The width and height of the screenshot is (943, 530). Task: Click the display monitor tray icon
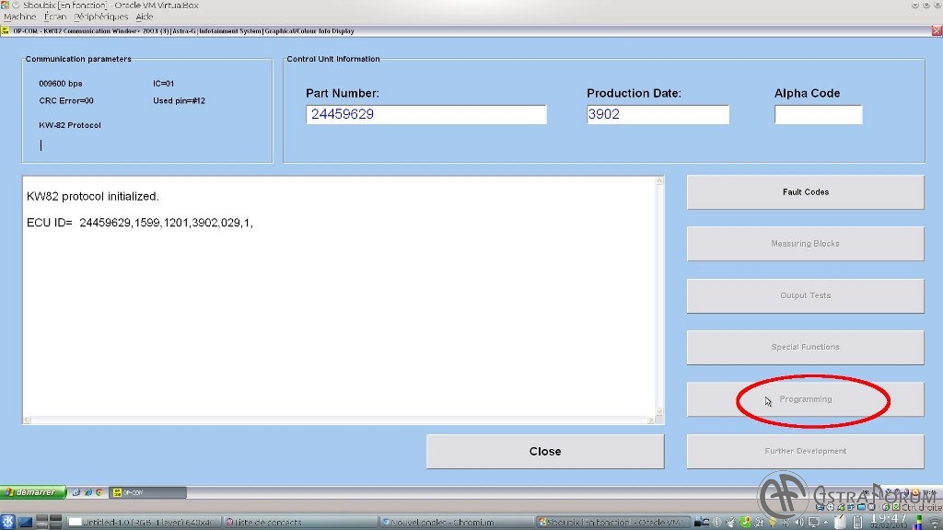[814, 523]
